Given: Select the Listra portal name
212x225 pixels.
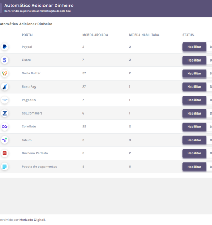Looking at the screenshot, I should tap(26, 60).
